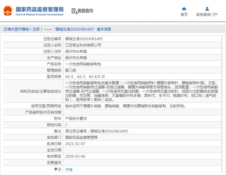Click the national emblem logo
The image size is (226, 175).
coord(8,11)
